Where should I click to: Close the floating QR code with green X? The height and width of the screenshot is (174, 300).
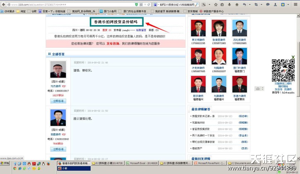pyautogui.click(x=293, y=57)
